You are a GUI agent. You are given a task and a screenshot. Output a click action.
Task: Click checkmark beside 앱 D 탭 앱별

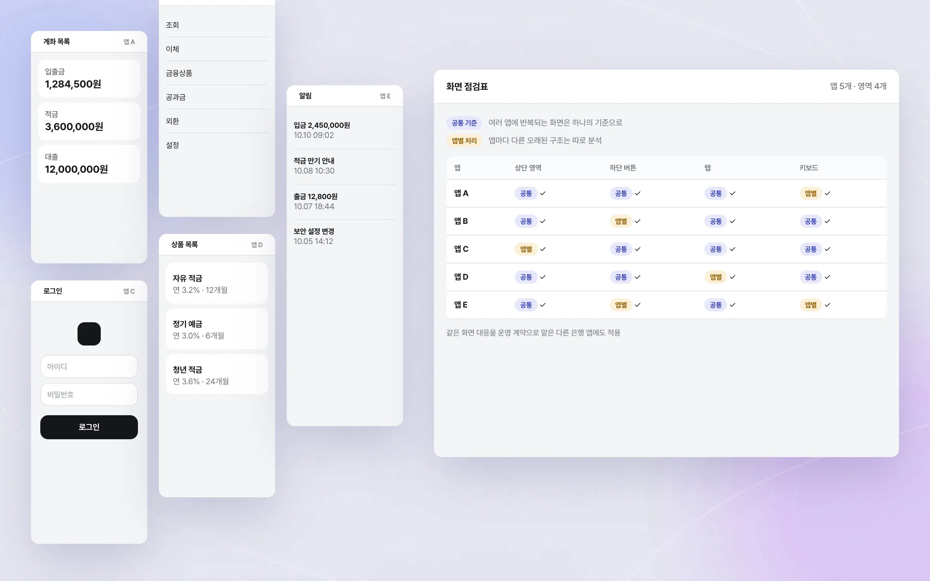coord(733,277)
